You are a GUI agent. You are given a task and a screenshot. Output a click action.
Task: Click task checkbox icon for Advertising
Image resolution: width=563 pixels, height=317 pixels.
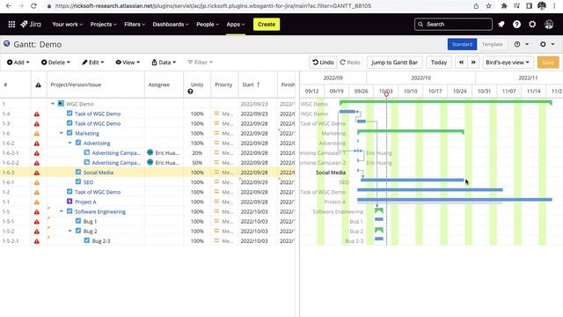[78, 143]
